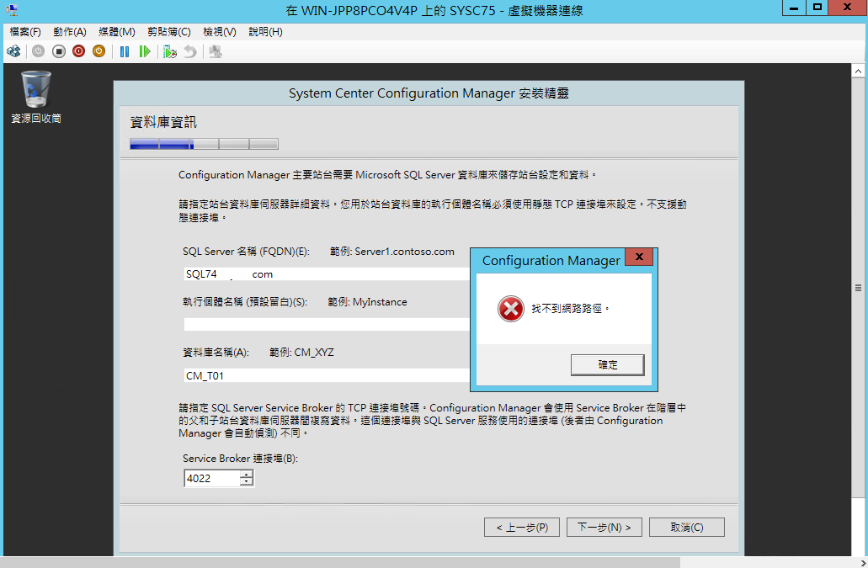Click the database name CM_T01 field

point(327,375)
